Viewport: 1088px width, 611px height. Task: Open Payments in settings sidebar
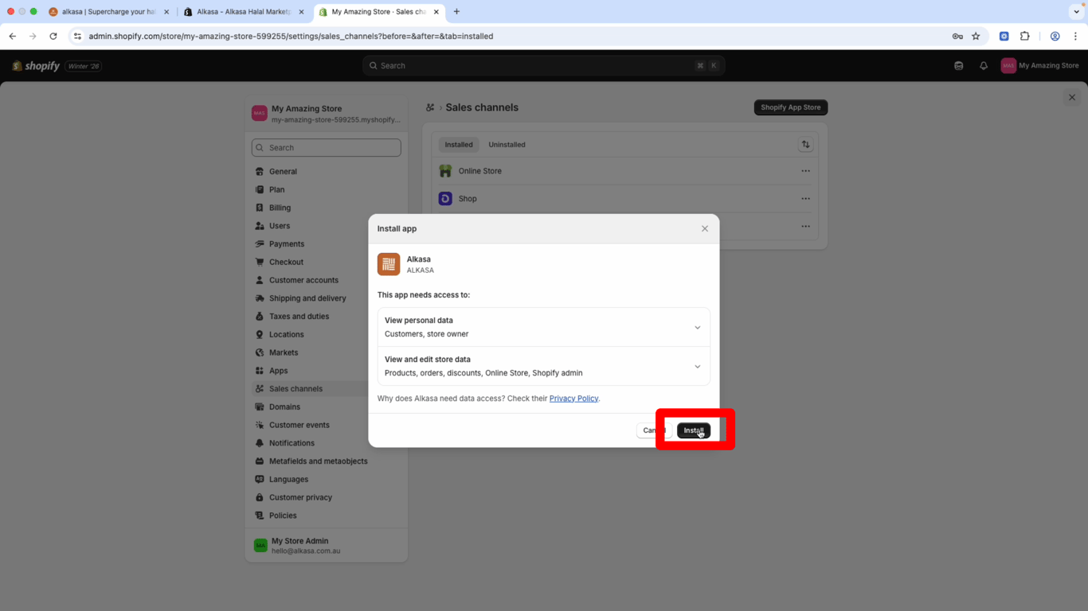point(287,244)
